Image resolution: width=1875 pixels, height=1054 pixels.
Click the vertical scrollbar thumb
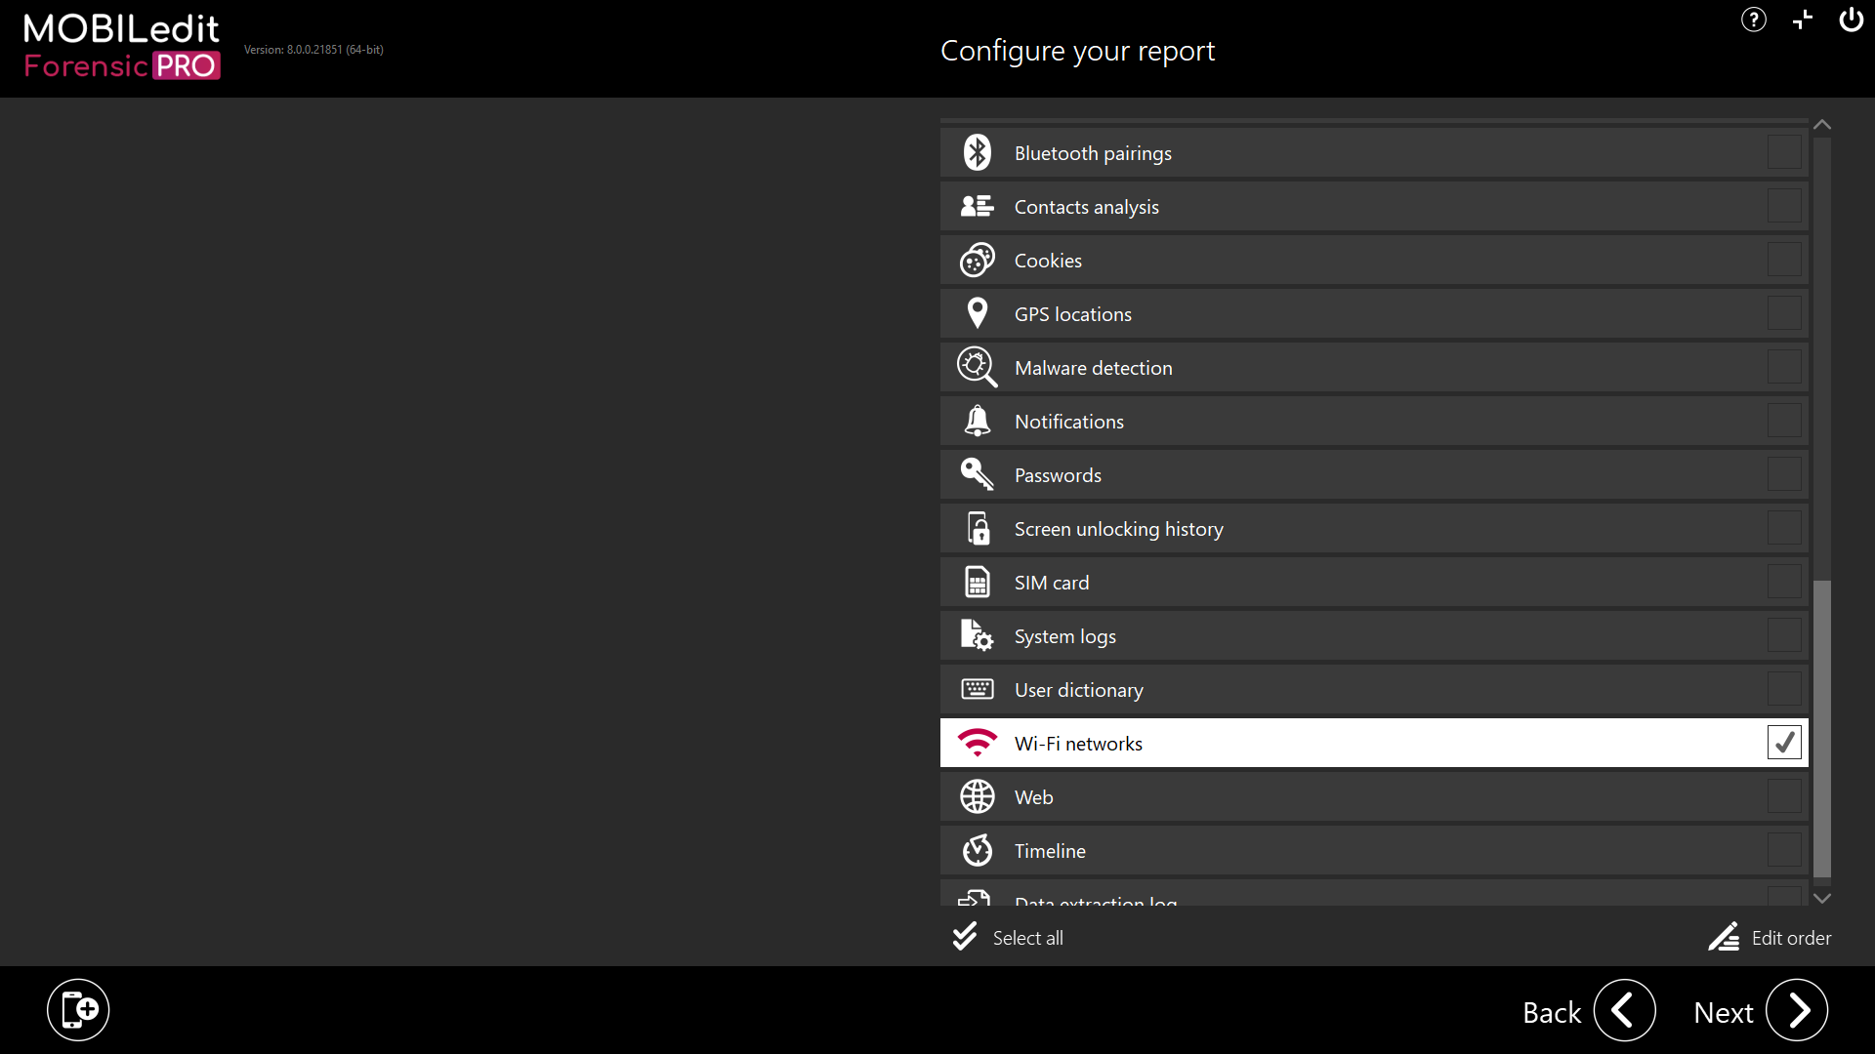[x=1821, y=727]
